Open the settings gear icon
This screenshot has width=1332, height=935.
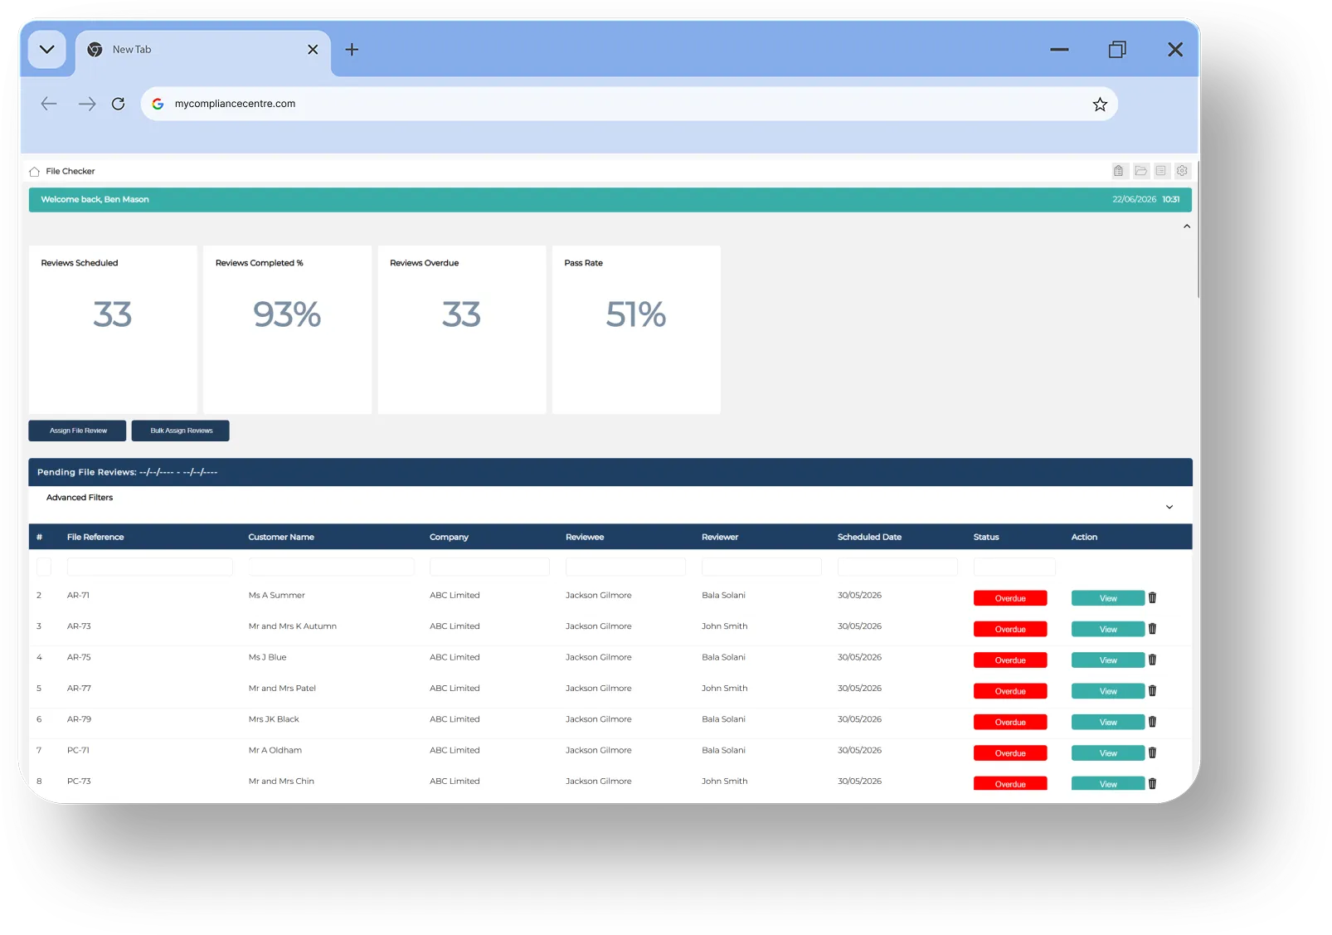1182,171
